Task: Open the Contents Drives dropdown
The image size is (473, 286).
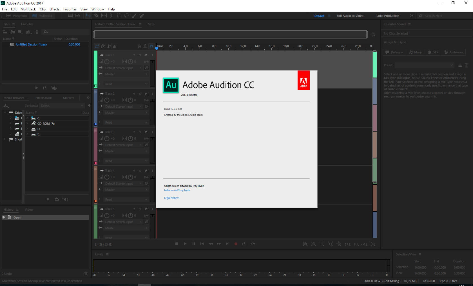Action: (62, 106)
